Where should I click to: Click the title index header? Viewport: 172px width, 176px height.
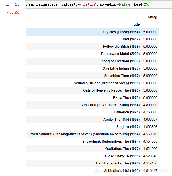point(136,24)
